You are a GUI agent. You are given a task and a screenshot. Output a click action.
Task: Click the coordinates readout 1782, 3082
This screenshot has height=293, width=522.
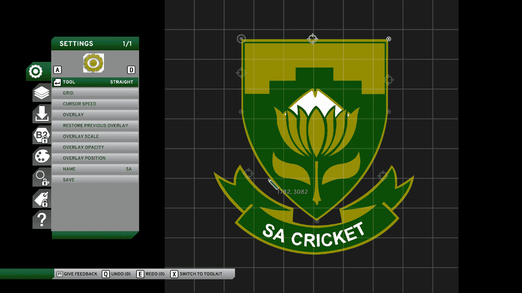click(293, 192)
